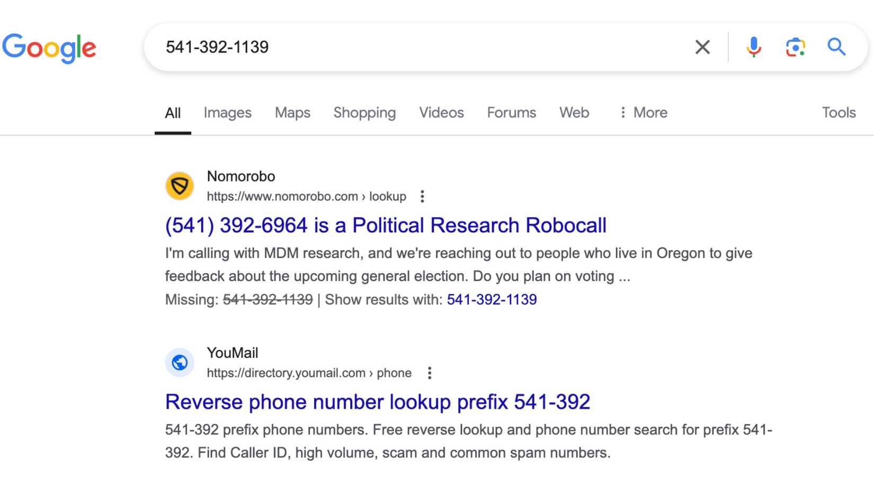Open the three-dot menu next to Nomorobo result

(422, 196)
